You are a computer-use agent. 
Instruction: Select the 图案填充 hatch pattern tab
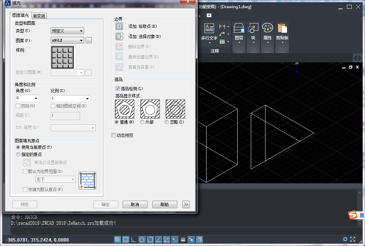pyautogui.click(x=21, y=15)
